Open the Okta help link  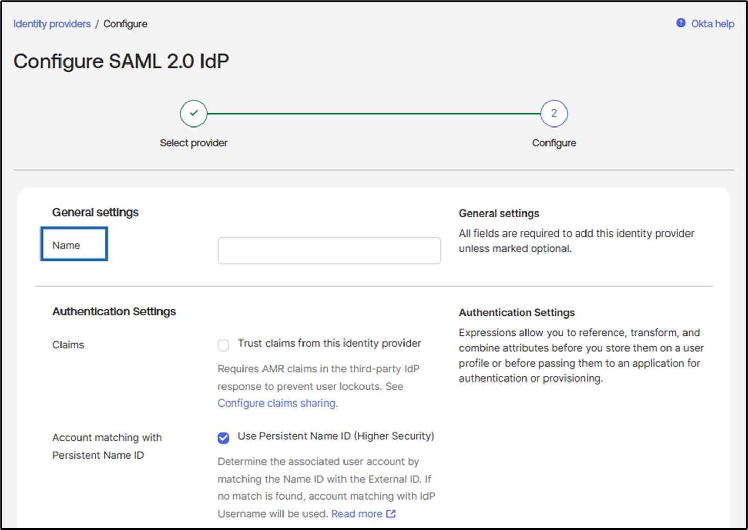pyautogui.click(x=712, y=24)
